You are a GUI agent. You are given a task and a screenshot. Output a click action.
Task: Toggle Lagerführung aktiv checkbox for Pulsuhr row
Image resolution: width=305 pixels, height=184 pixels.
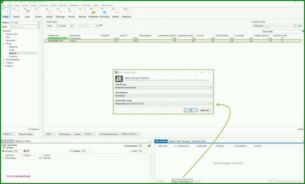[x=282, y=41]
